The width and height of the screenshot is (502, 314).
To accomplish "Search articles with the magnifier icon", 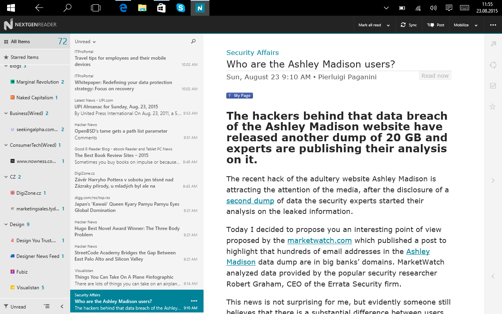I will [193, 41].
